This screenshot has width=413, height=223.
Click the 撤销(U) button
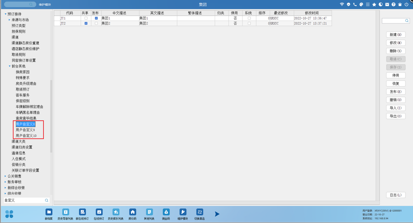[x=396, y=100]
